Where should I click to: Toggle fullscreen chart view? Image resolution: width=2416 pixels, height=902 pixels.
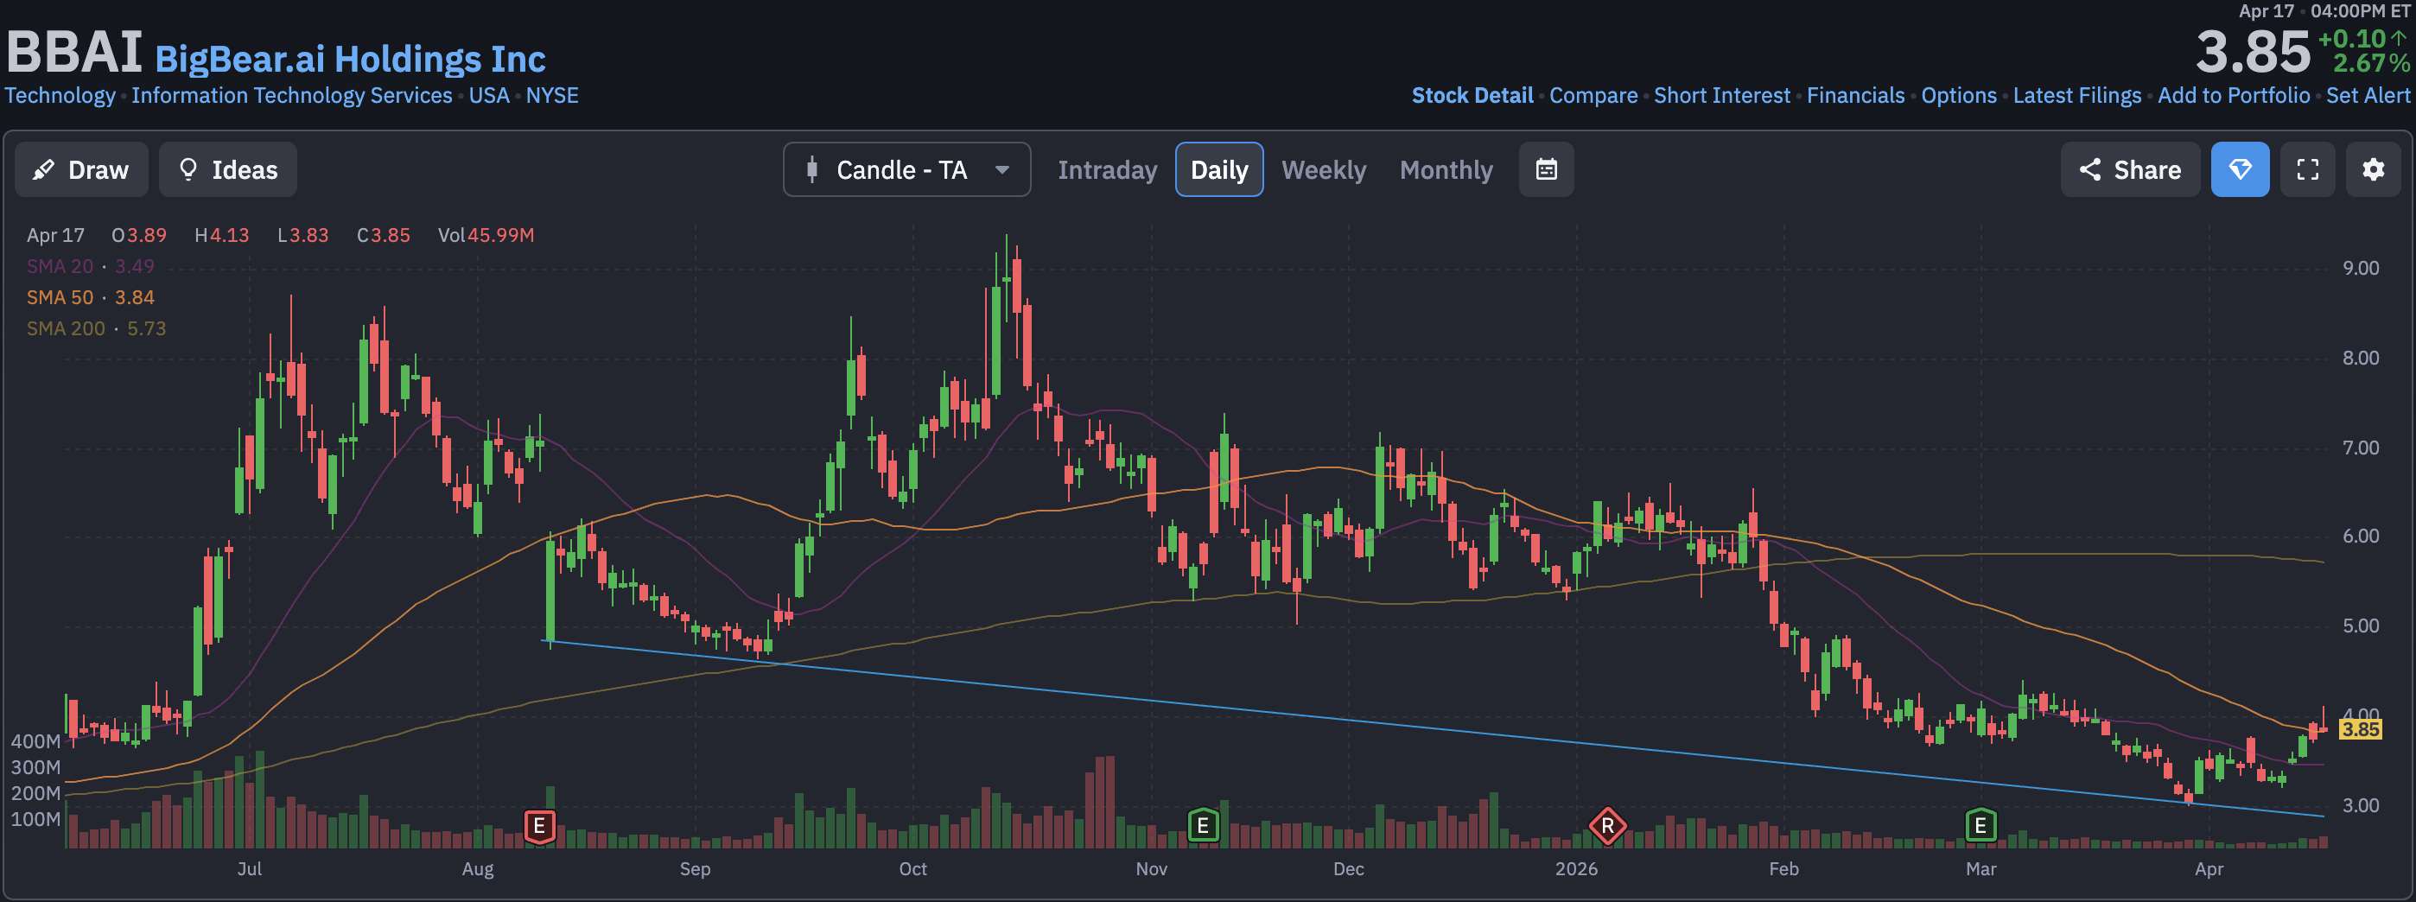2307,169
